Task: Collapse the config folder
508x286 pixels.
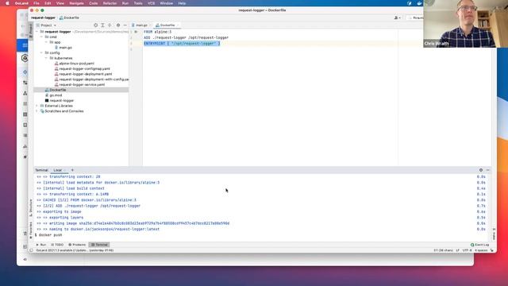Action: tap(41, 53)
